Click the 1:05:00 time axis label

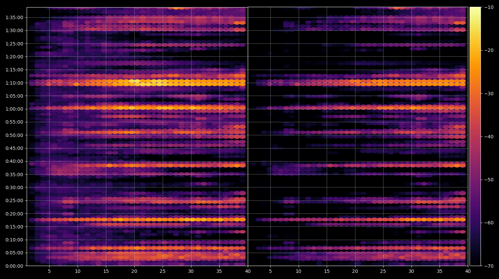click(x=14, y=96)
